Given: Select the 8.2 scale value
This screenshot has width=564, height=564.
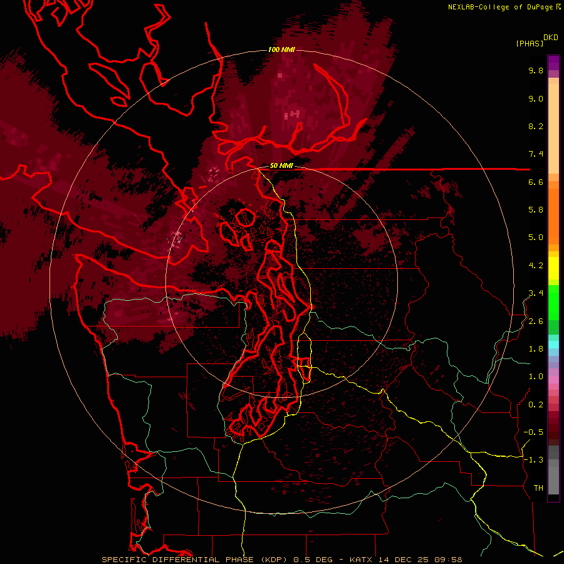Looking at the screenshot, I should coord(536,126).
